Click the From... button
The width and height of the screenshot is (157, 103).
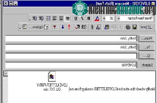[146, 38]
